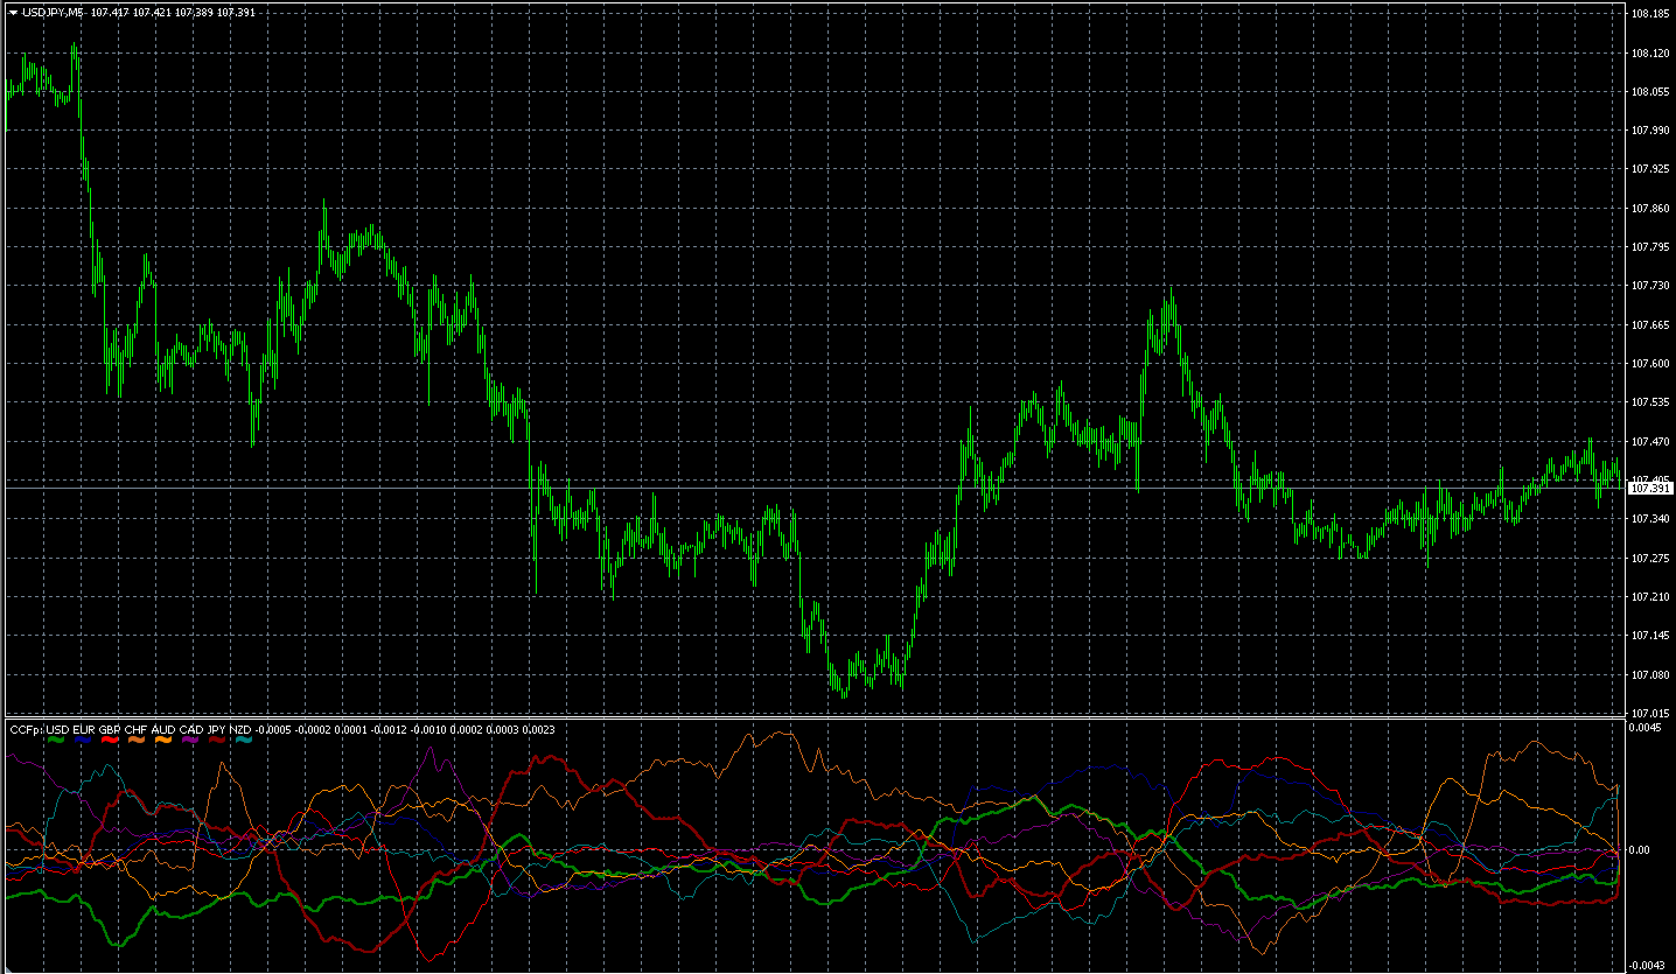Click the 107.990 price axis label
This screenshot has height=974, width=1676.
click(1650, 130)
